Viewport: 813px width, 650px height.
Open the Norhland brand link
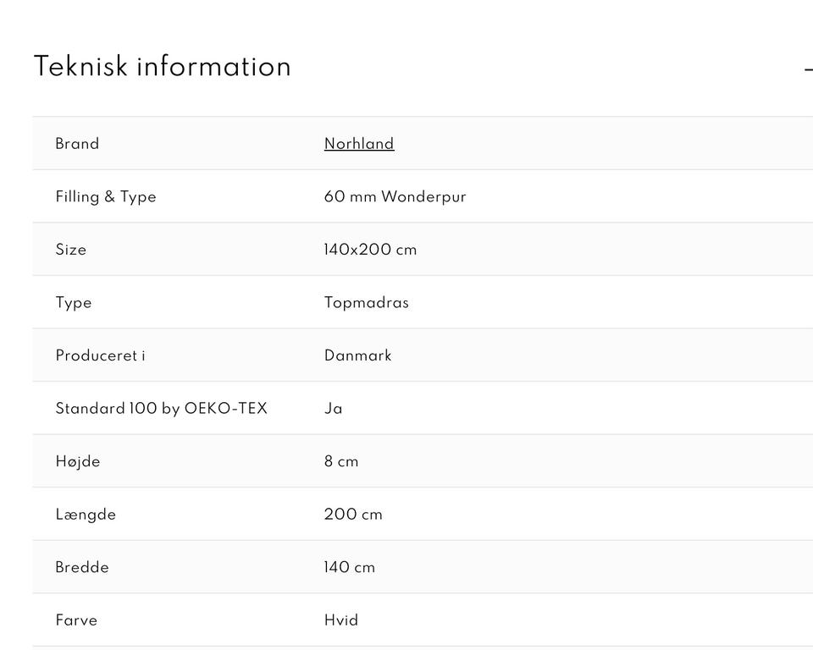point(359,144)
